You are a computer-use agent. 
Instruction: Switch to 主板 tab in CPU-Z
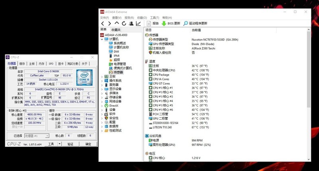[32, 64]
